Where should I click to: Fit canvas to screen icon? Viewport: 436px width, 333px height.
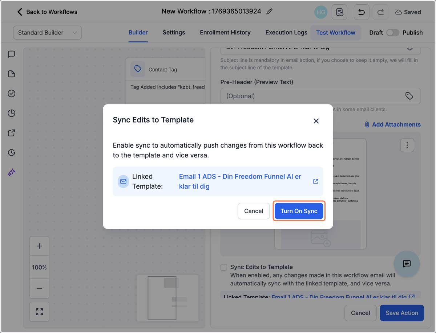tap(39, 312)
